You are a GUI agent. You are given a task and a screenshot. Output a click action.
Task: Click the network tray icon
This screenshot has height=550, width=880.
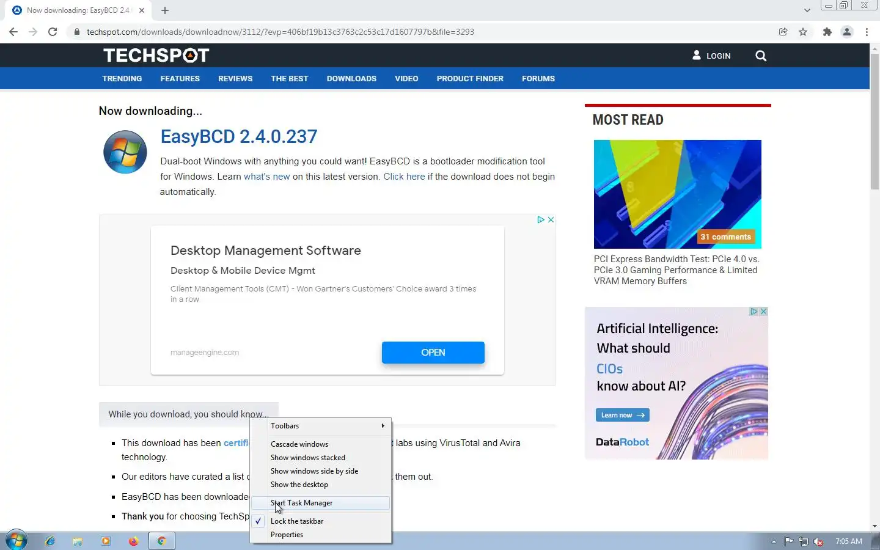pos(804,541)
